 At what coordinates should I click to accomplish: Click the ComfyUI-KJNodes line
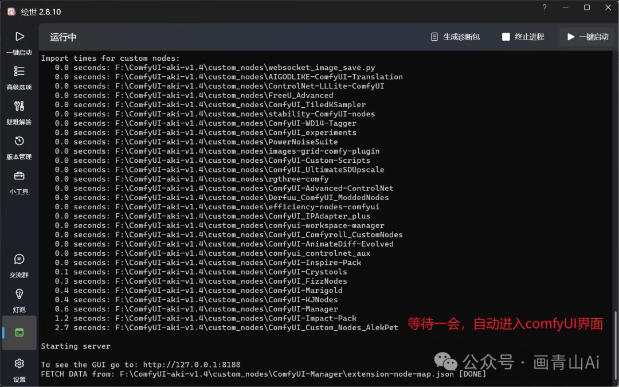click(196, 299)
